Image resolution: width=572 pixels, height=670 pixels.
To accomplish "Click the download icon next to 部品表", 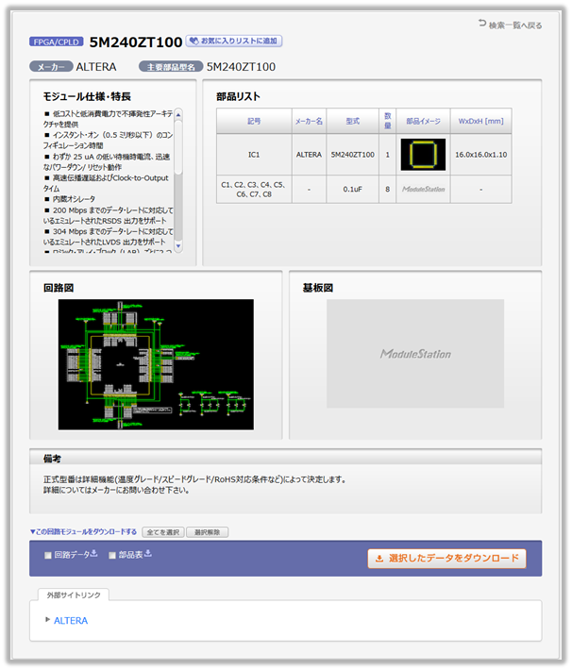I will tap(148, 553).
